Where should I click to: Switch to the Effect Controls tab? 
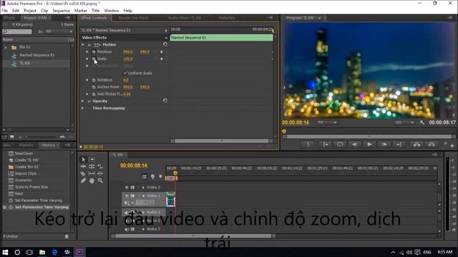tap(94, 18)
